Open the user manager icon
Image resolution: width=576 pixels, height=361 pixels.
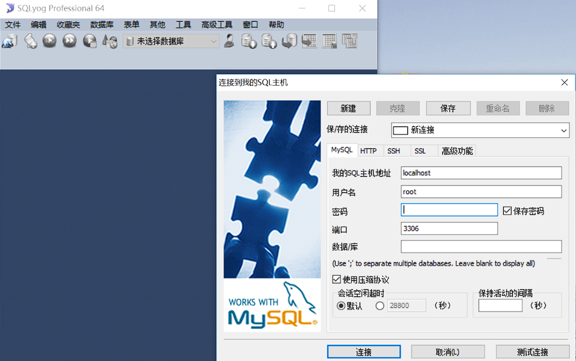pyautogui.click(x=229, y=41)
